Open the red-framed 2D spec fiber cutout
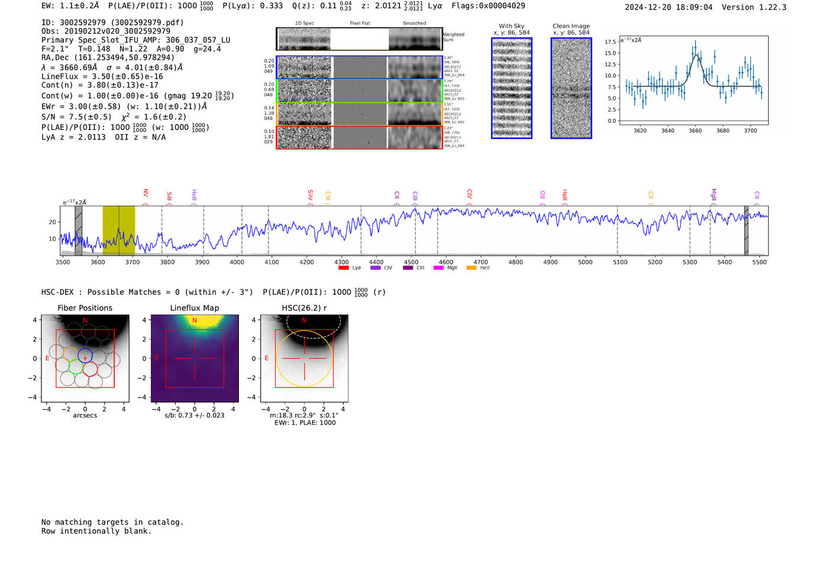This screenshot has height=563, width=828. point(304,138)
